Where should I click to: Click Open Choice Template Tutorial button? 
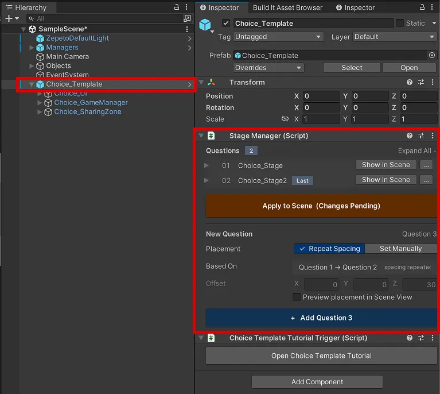[x=321, y=356]
